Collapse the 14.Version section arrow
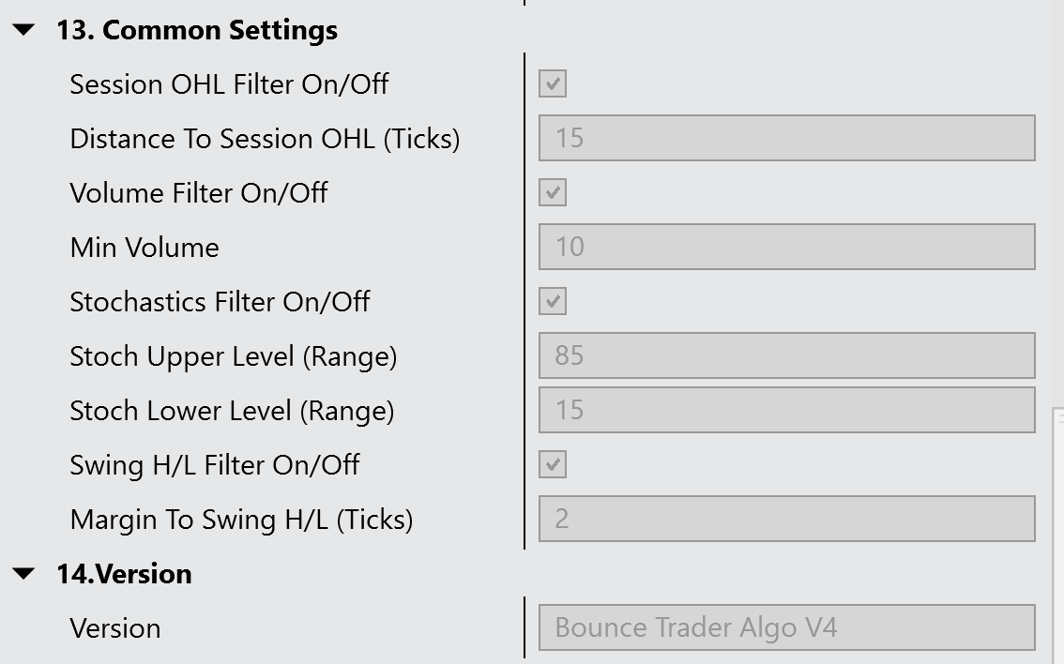Image resolution: width=1064 pixels, height=664 pixels. point(25,574)
